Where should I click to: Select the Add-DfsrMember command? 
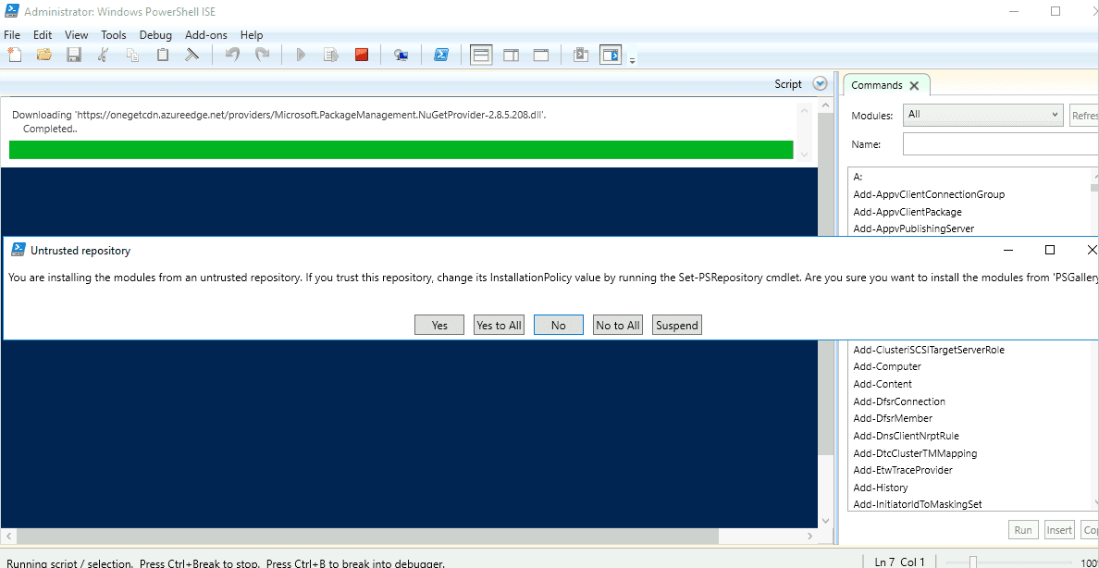tap(892, 419)
